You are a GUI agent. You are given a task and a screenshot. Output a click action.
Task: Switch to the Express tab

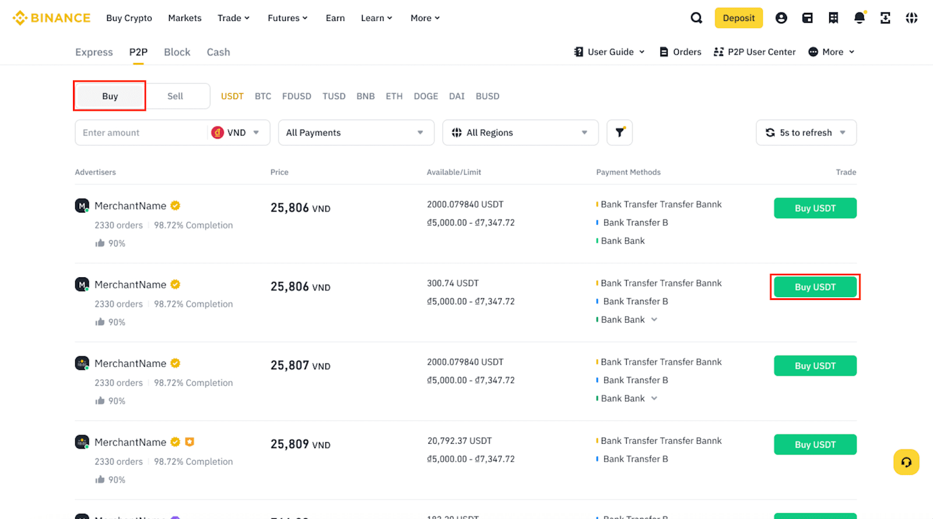coord(94,52)
